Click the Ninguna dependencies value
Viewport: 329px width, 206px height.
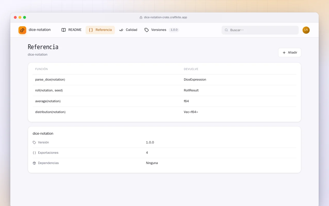152,163
